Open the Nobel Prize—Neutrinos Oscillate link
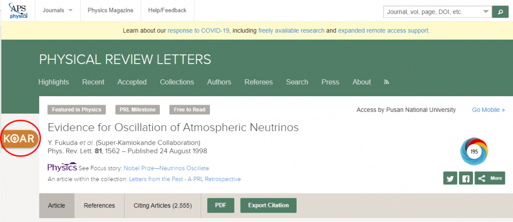 166,168
